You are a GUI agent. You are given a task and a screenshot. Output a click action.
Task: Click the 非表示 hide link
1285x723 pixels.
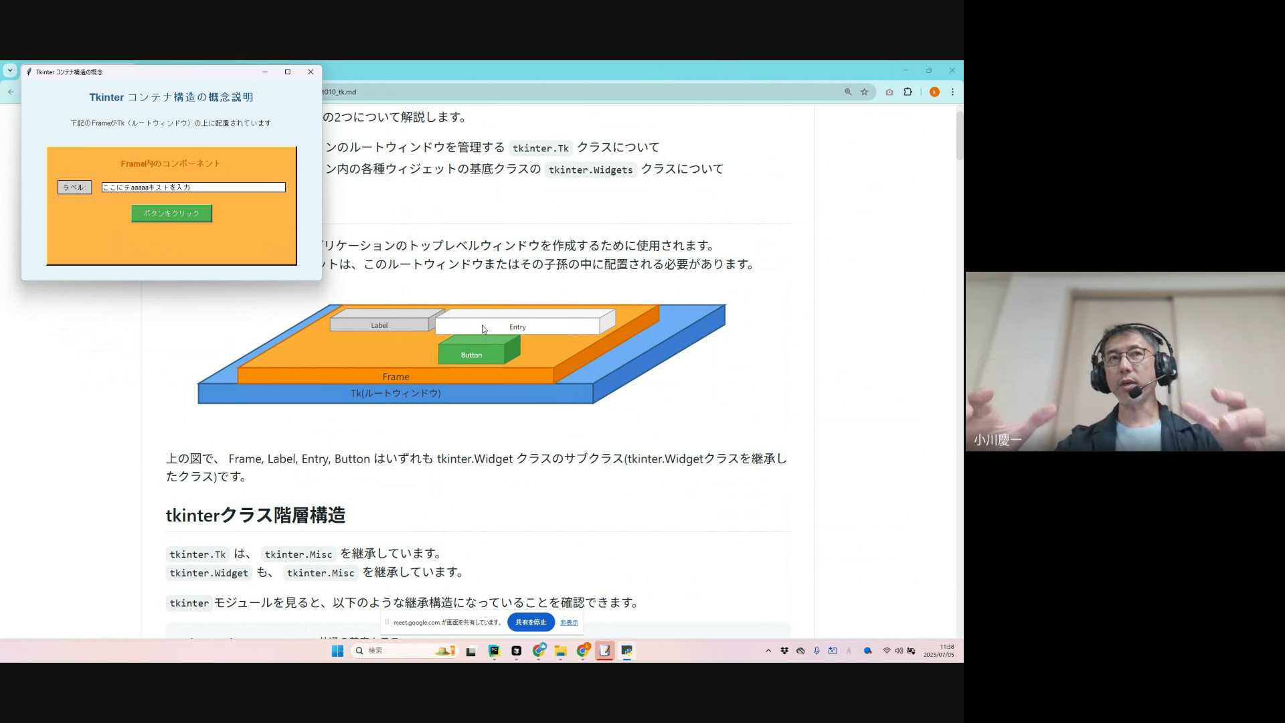tap(569, 623)
